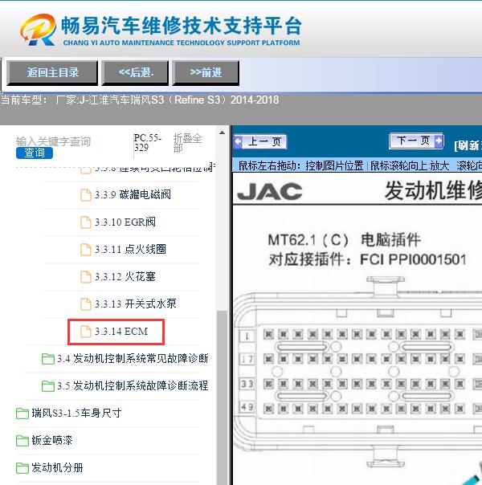Open 3.3.12 火花塞 page
Screen dimensions: 482x485
pyautogui.click(x=125, y=276)
